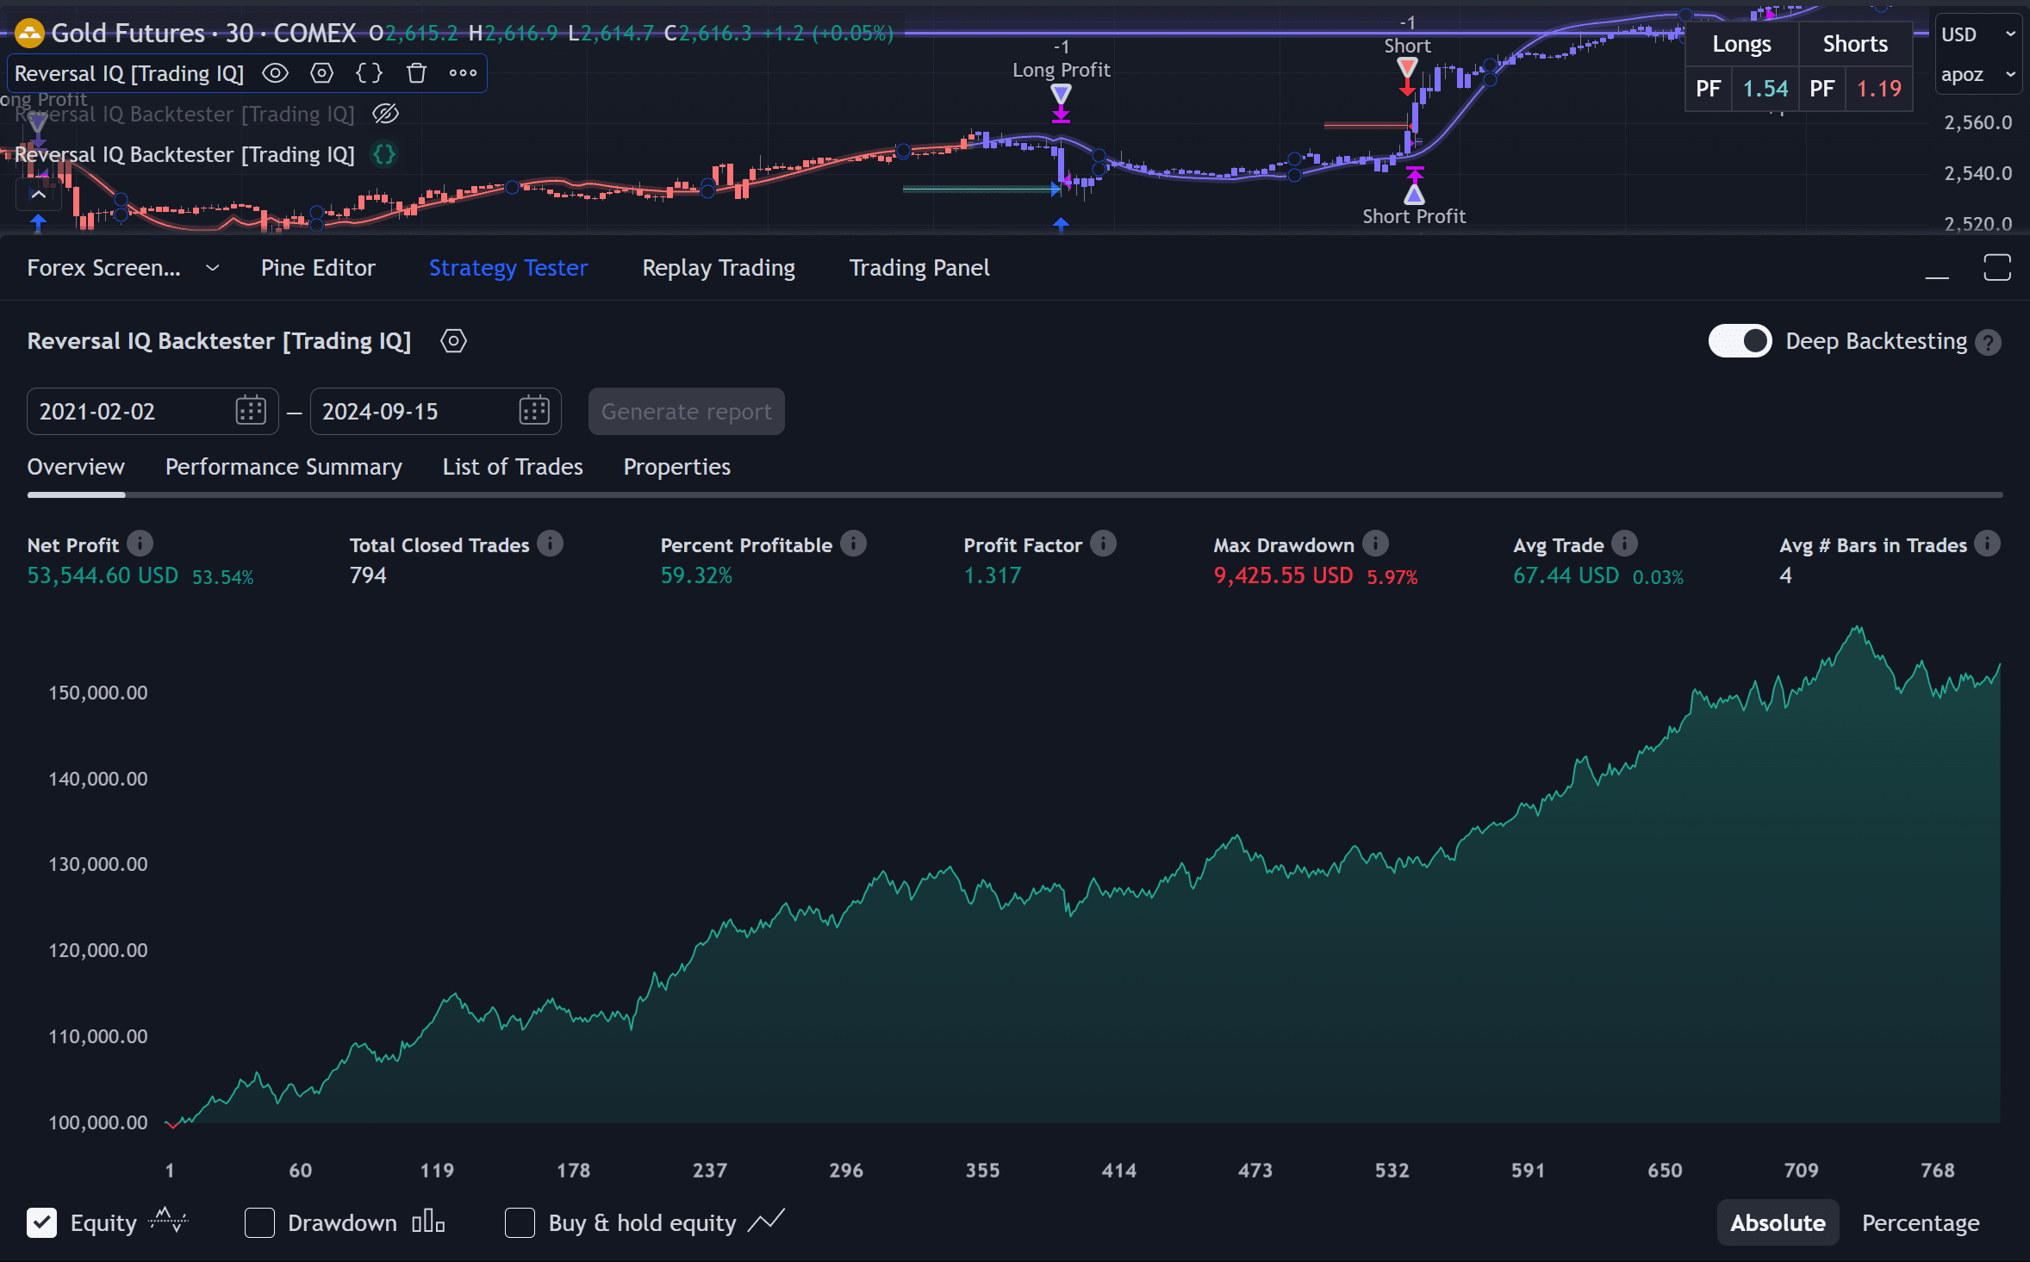View Reversal IQ source code braces icon

(369, 73)
